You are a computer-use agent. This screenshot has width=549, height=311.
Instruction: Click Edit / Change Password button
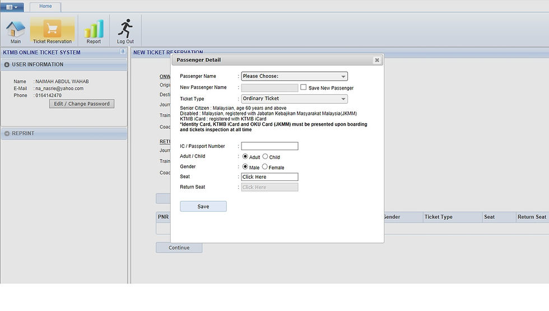click(82, 104)
